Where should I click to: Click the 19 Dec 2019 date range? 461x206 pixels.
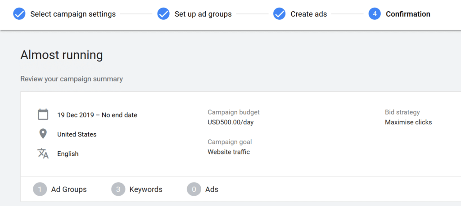(x=97, y=115)
